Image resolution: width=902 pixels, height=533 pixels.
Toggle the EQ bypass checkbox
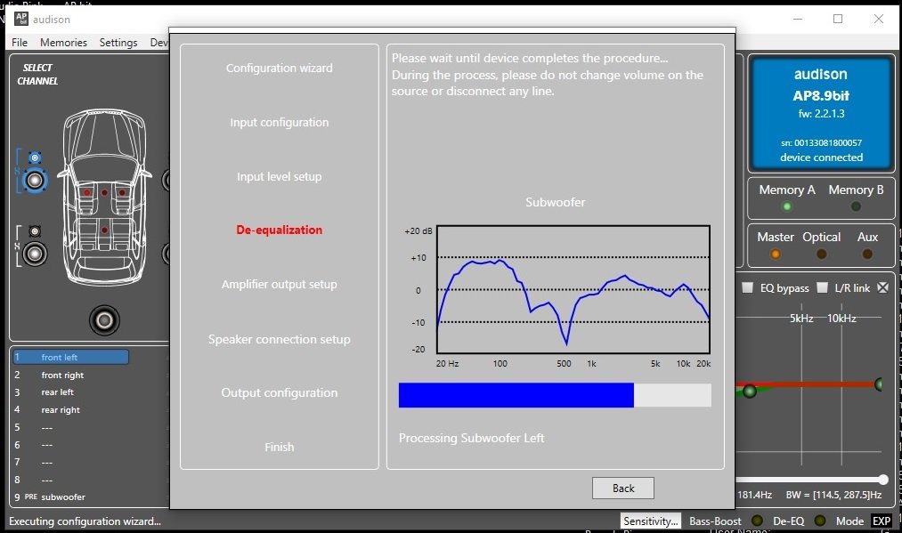[x=747, y=287]
